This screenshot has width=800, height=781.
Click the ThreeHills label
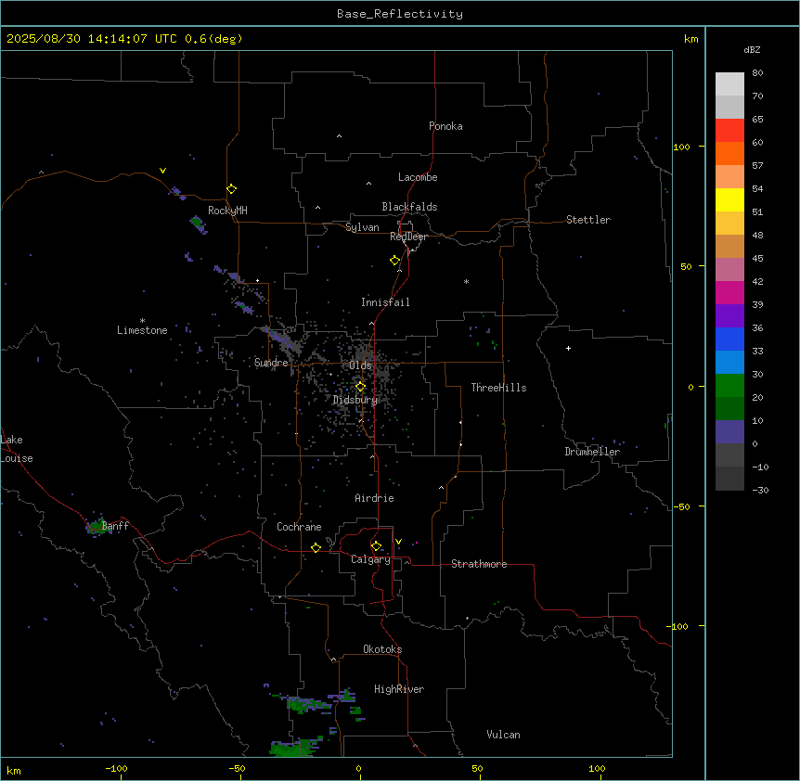coord(498,388)
